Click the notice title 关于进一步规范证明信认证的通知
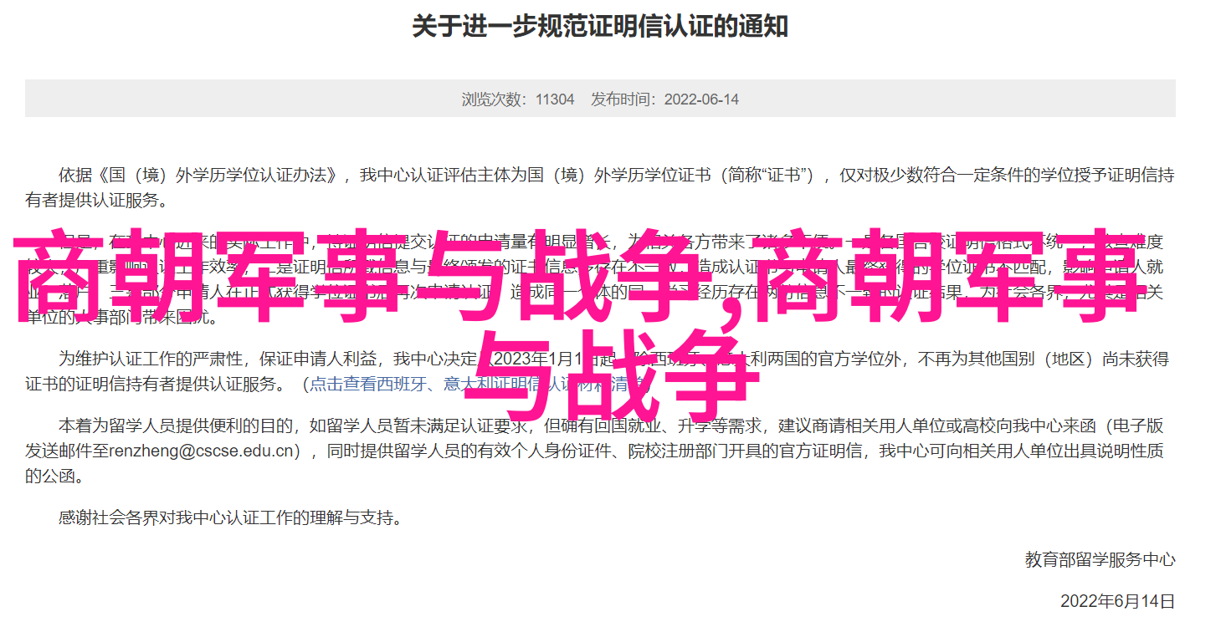The height and width of the screenshot is (627, 1221). pyautogui.click(x=600, y=27)
